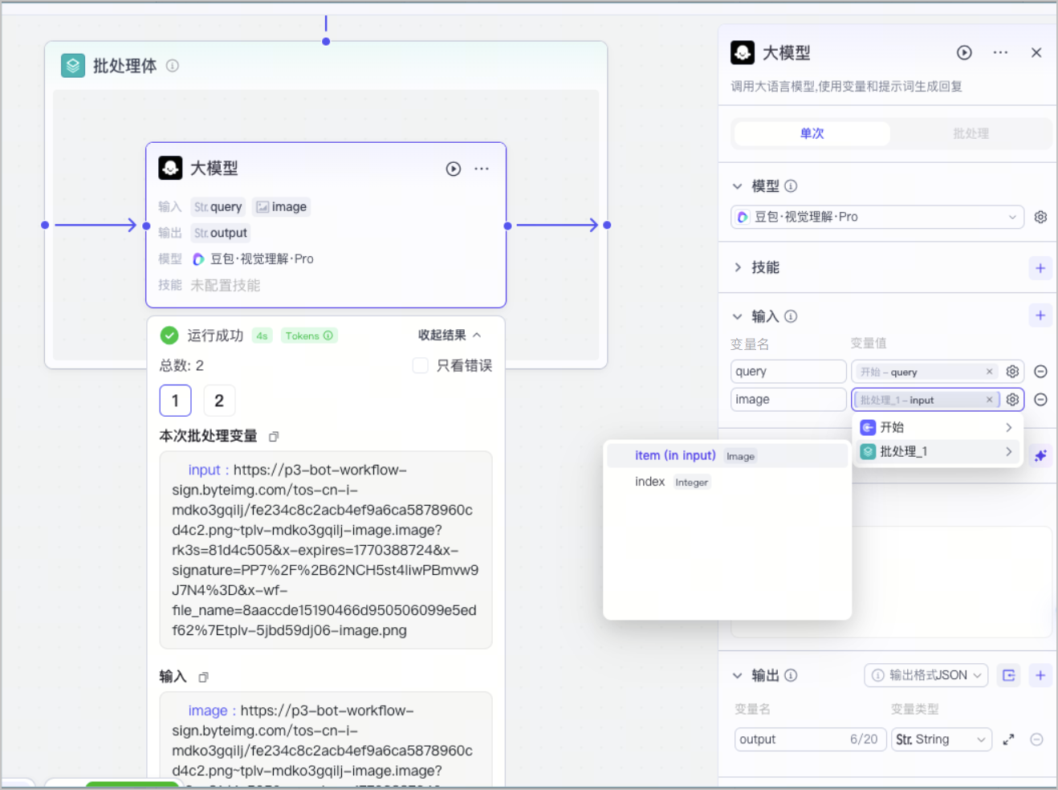Expand the output variable editor
Screen dimensions: 1058x790
pos(1008,739)
